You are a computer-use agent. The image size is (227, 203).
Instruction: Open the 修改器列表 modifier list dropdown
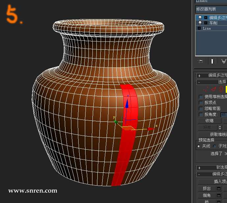point(211,9)
